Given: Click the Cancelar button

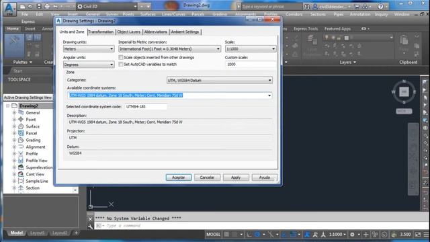Looking at the screenshot, I should click(x=207, y=177).
